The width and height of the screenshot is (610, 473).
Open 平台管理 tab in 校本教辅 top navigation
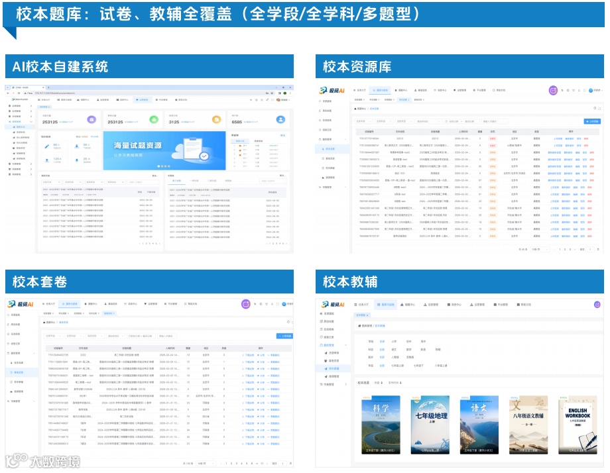[x=501, y=305]
